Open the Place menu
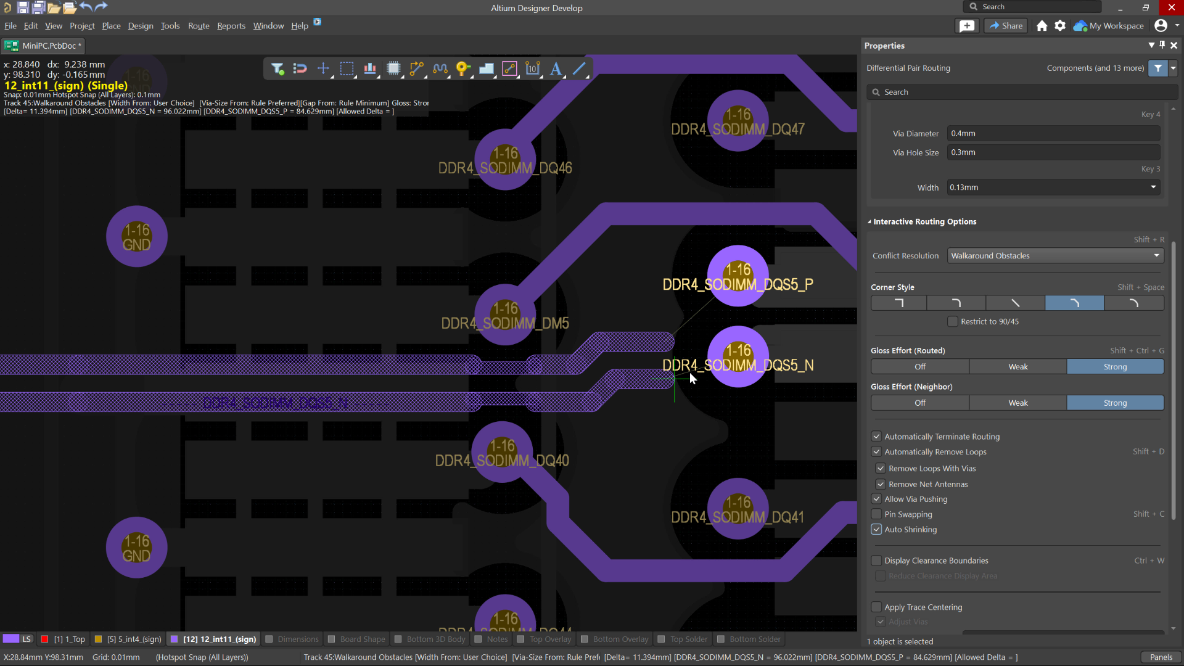 pyautogui.click(x=111, y=26)
